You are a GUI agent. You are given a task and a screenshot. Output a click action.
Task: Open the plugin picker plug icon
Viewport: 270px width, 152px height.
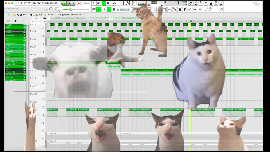click(x=185, y=10)
